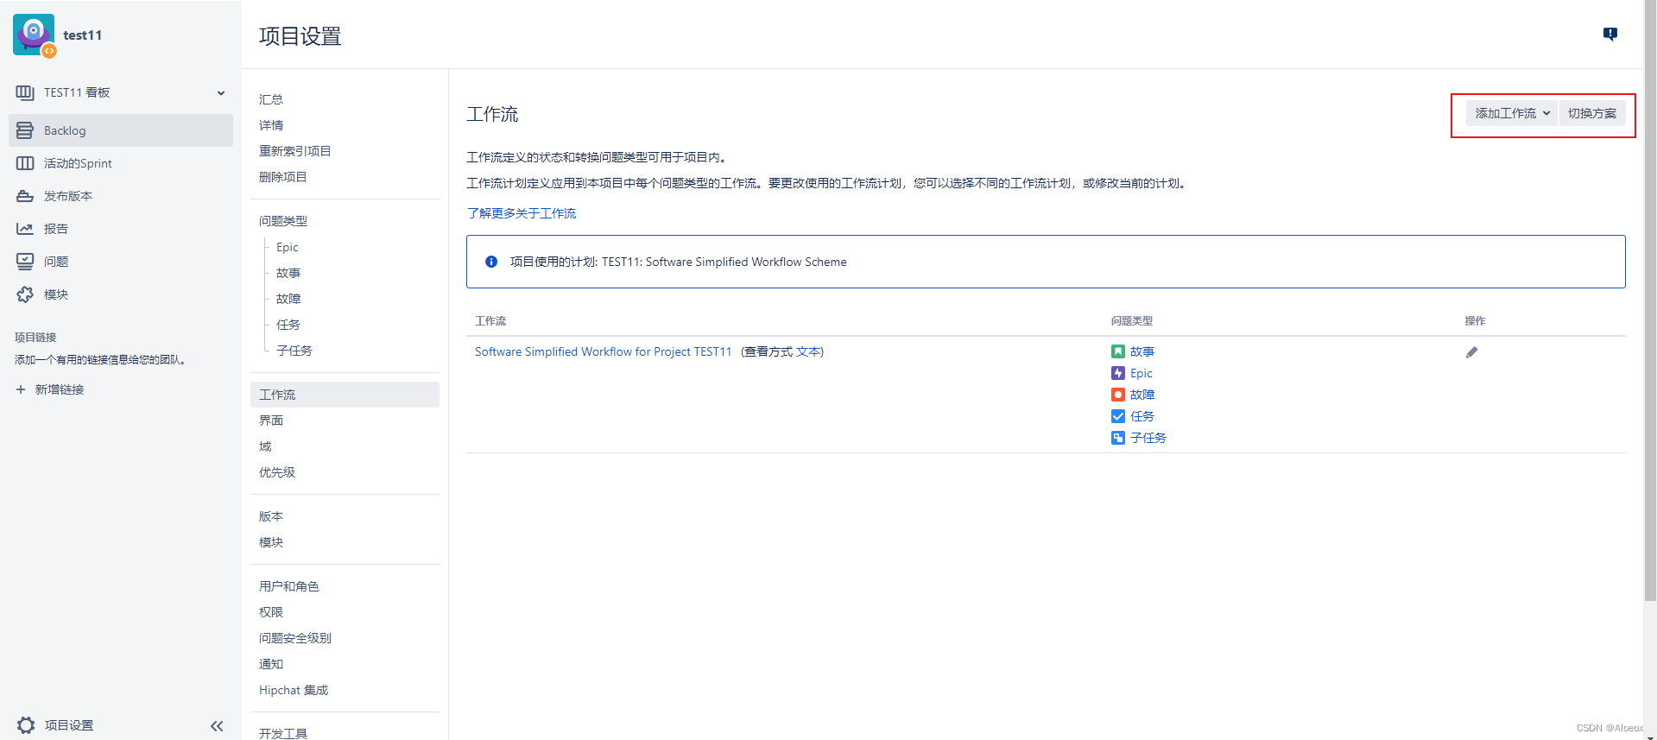Click the Backlog list icon
The image size is (1657, 740).
(25, 130)
